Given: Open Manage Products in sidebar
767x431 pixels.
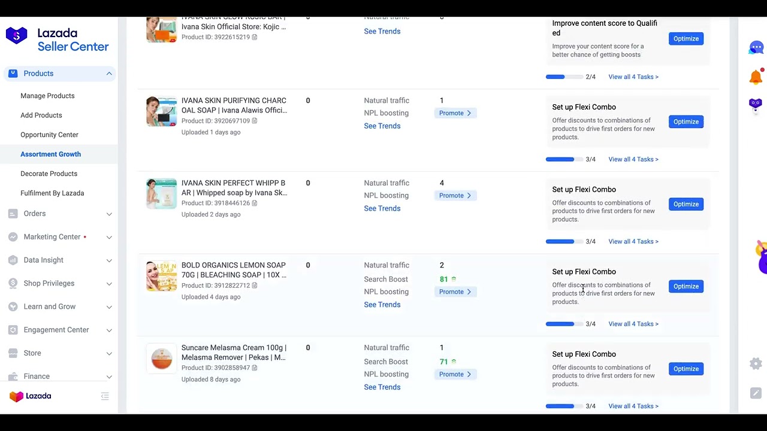Looking at the screenshot, I should click(x=47, y=96).
